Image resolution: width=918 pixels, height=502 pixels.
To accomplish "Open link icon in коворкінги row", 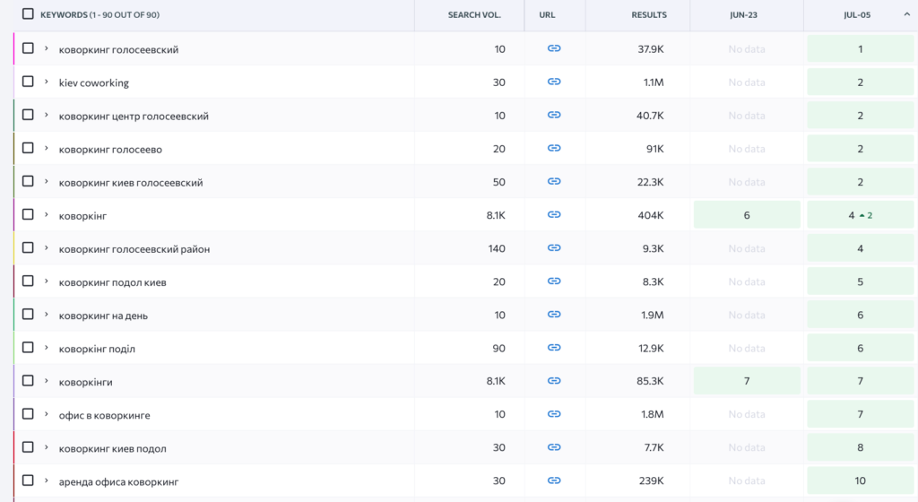I will point(554,381).
